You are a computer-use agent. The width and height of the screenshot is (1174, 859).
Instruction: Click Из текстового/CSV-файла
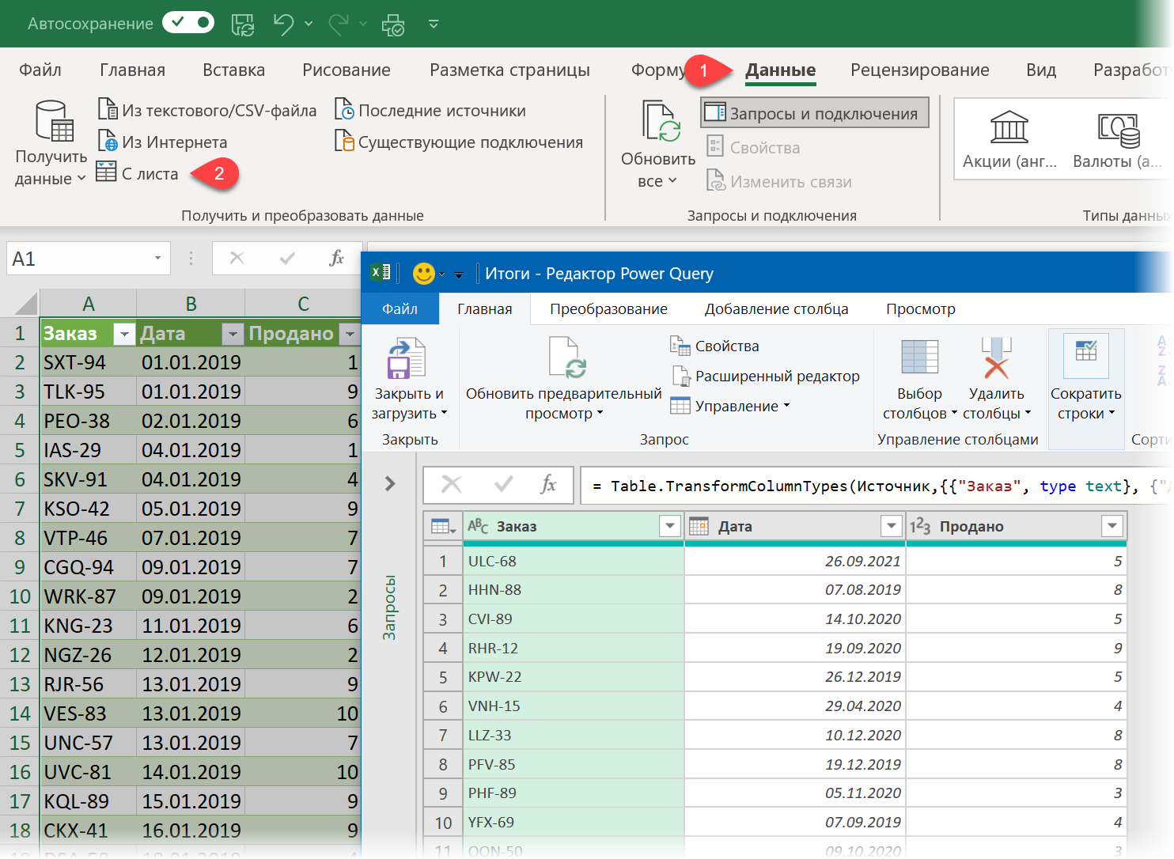tap(207, 110)
